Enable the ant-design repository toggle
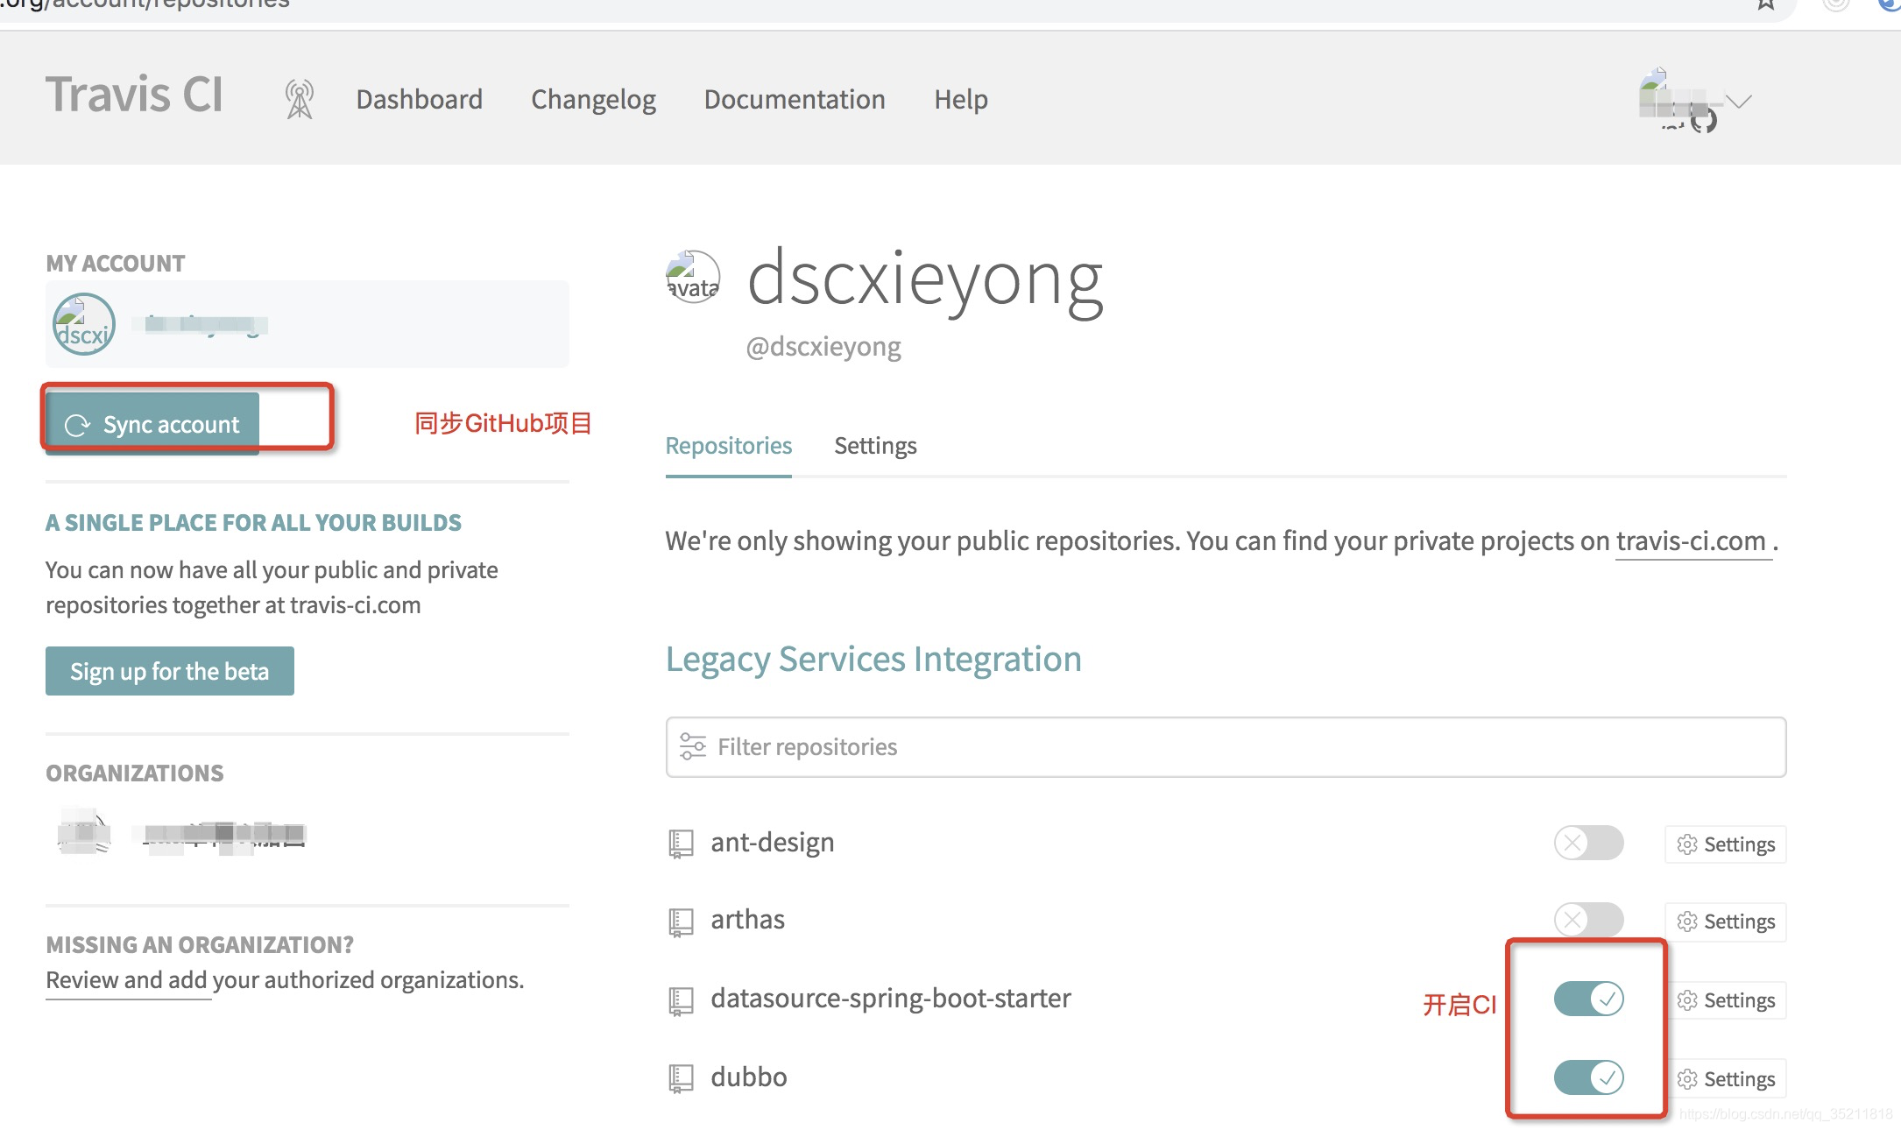Screen dimensions: 1901x1130 (x=1587, y=843)
